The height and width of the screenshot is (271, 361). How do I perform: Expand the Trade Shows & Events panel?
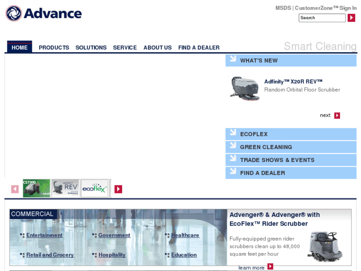pyautogui.click(x=291, y=160)
